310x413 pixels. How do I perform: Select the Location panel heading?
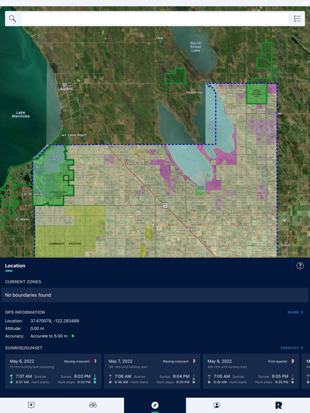(x=15, y=266)
